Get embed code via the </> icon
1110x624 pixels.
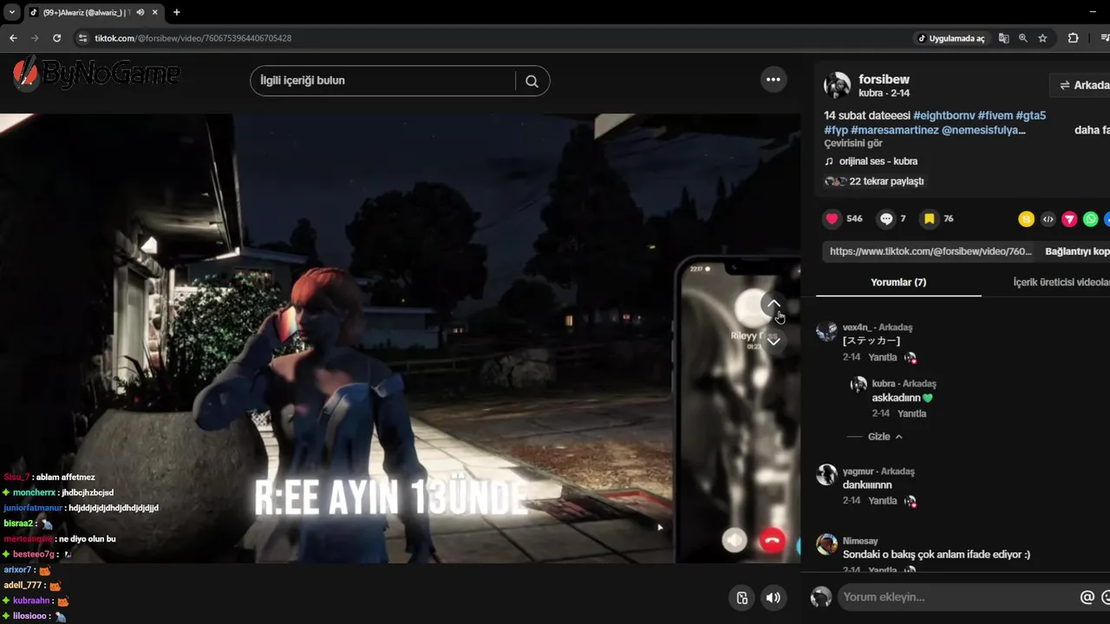pyautogui.click(x=1048, y=219)
